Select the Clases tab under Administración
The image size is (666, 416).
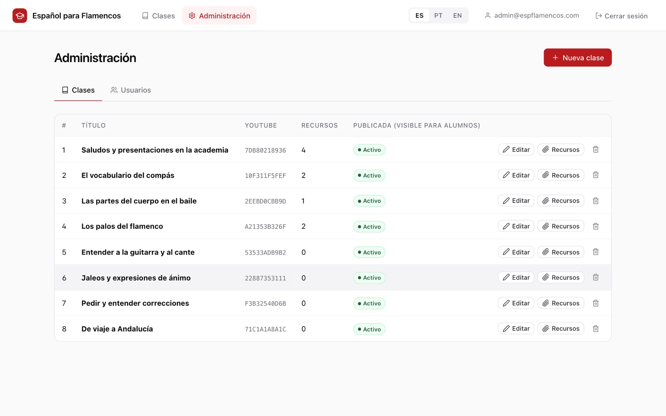click(78, 90)
